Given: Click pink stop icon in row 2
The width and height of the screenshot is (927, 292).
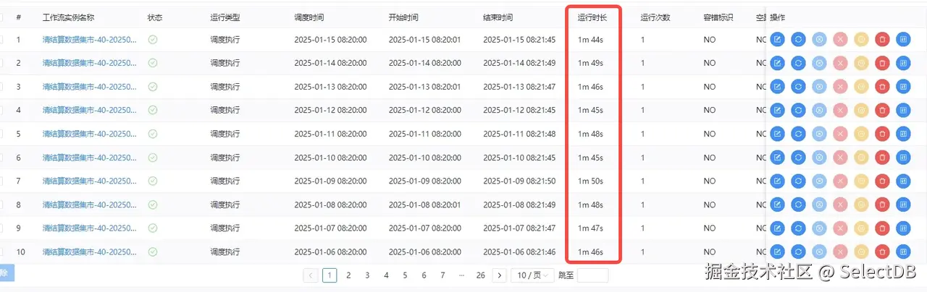Looking at the screenshot, I should [x=840, y=64].
